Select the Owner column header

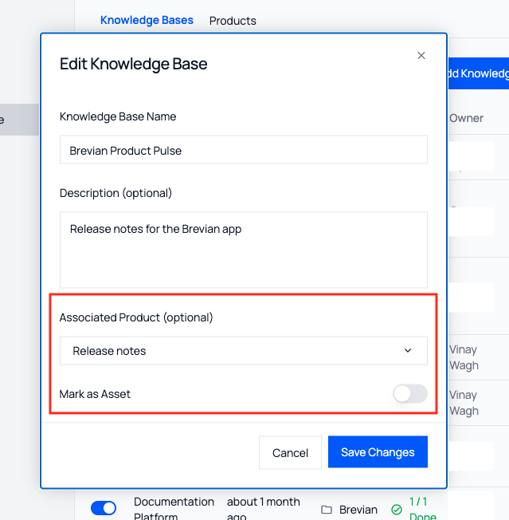(x=466, y=118)
